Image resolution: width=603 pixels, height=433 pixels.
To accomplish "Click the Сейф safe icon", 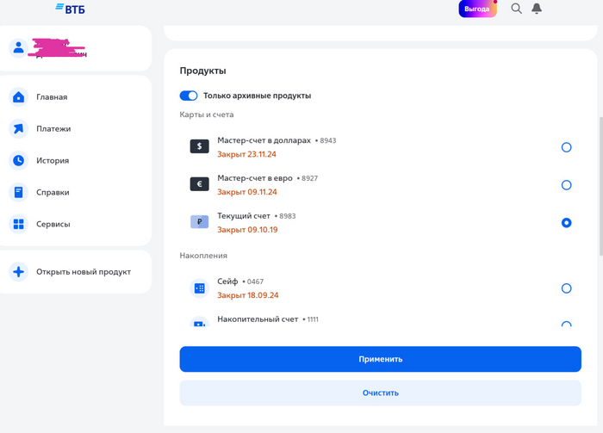I will tap(199, 288).
